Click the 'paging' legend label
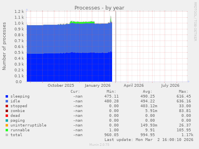 point(18,120)
